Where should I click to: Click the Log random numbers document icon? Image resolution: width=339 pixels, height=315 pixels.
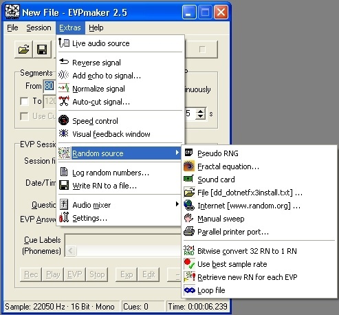64,172
